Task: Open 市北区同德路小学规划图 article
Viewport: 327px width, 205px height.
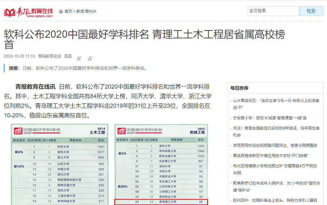Action: point(275,169)
